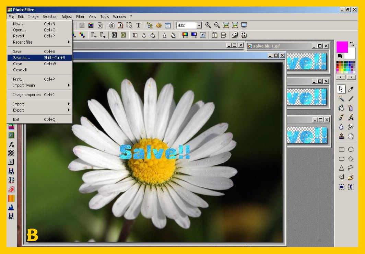Click the Text tool T icon
Viewport: 365px width, 254px height.
pos(138,25)
